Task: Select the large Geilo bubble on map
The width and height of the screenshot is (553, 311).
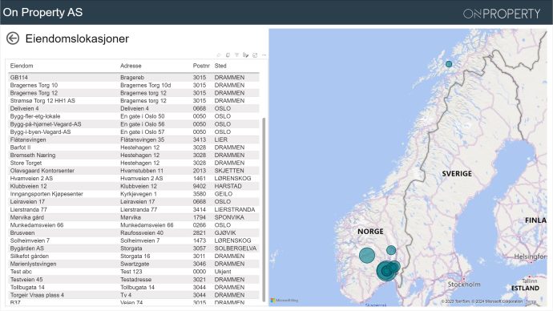Action: coord(367,255)
